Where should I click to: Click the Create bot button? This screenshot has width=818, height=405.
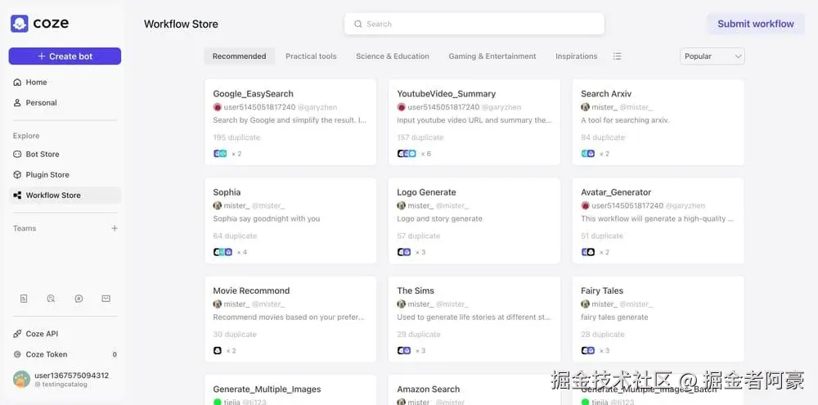coord(65,56)
